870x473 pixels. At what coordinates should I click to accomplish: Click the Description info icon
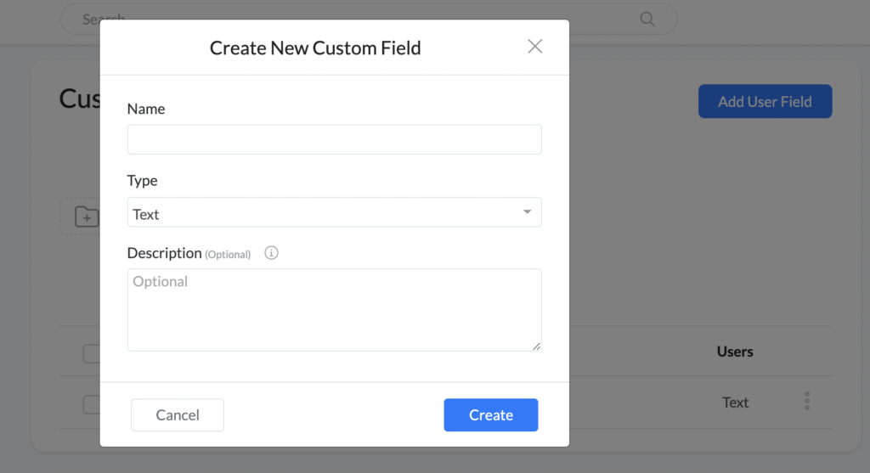click(x=271, y=253)
